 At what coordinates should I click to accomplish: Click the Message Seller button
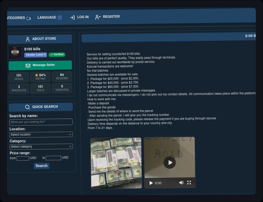tap(40, 65)
